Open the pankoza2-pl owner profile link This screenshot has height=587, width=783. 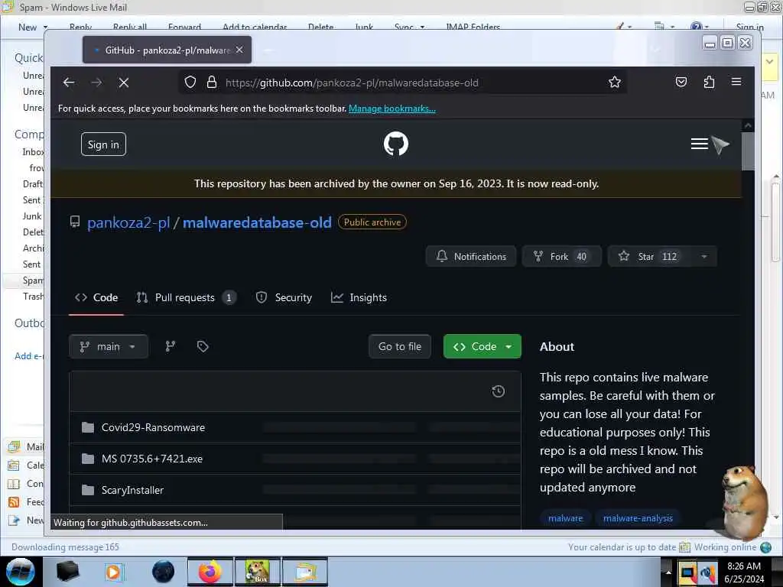click(x=128, y=222)
